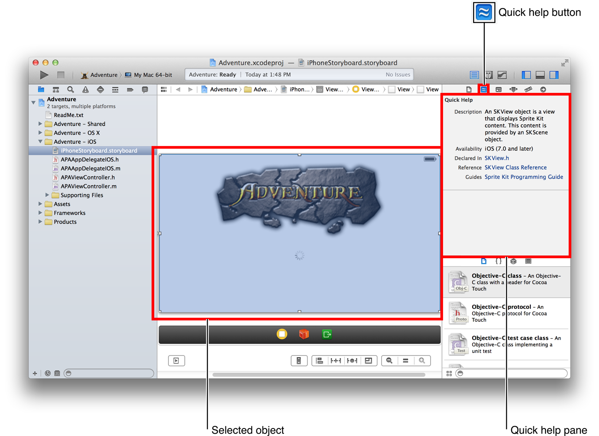Open the related items menu in jump bar

pos(163,89)
